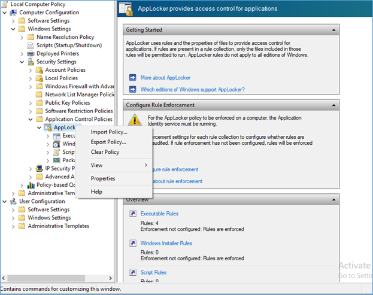Click the AppLocker node icon
The image size is (373, 295).
point(48,127)
